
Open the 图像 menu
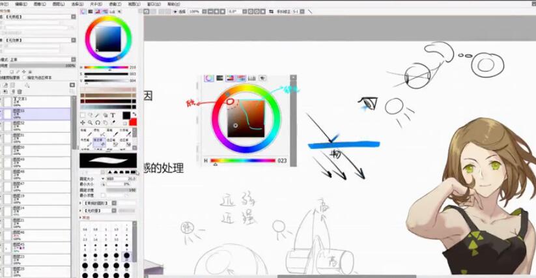coord(40,4)
